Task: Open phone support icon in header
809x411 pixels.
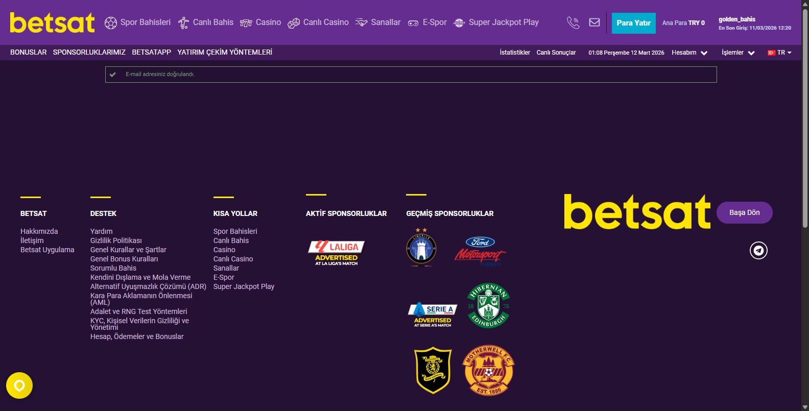Action: pos(573,22)
